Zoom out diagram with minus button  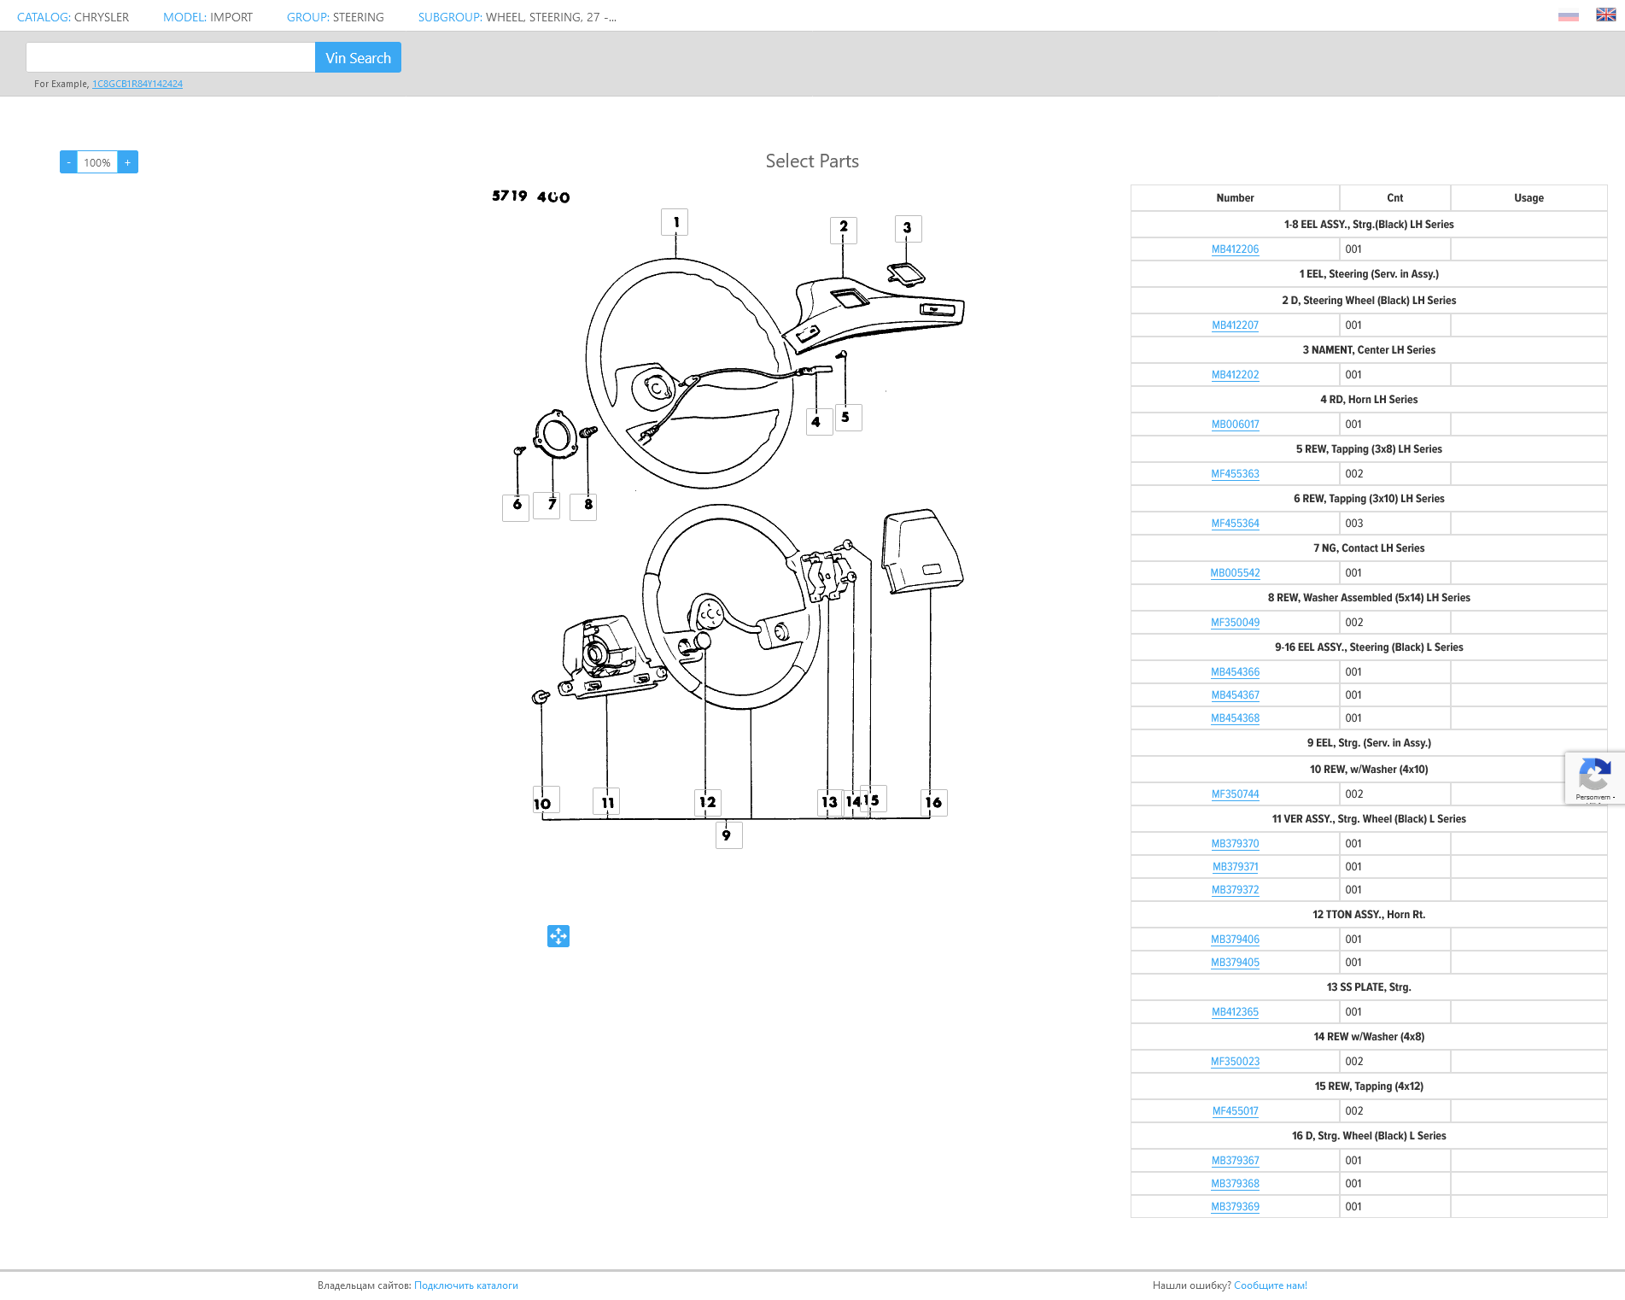[x=68, y=162]
